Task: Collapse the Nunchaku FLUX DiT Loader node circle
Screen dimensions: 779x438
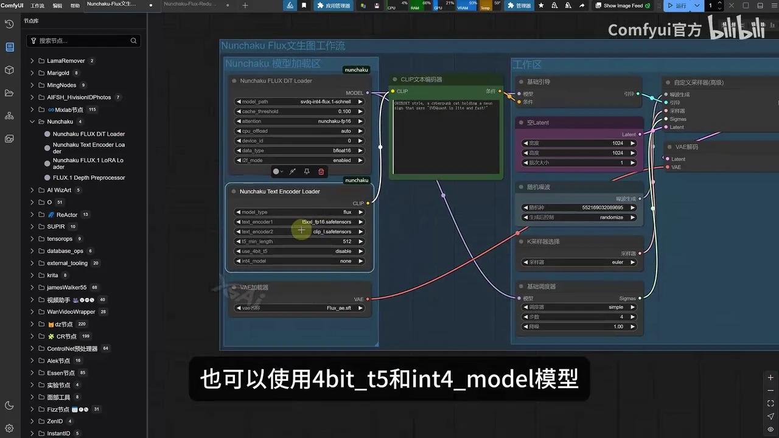Action: tap(234, 80)
